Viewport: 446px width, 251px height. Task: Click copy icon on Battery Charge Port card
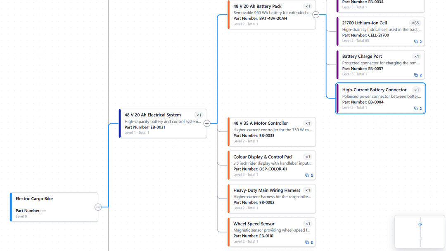click(418, 75)
